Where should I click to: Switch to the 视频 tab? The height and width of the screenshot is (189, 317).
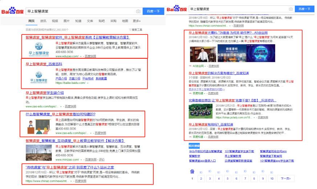[55, 21]
